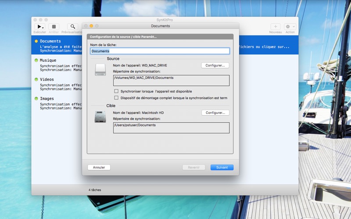Enable Dispositif de démontage complet checkbox
This screenshot has height=219, width=351.
click(x=116, y=98)
